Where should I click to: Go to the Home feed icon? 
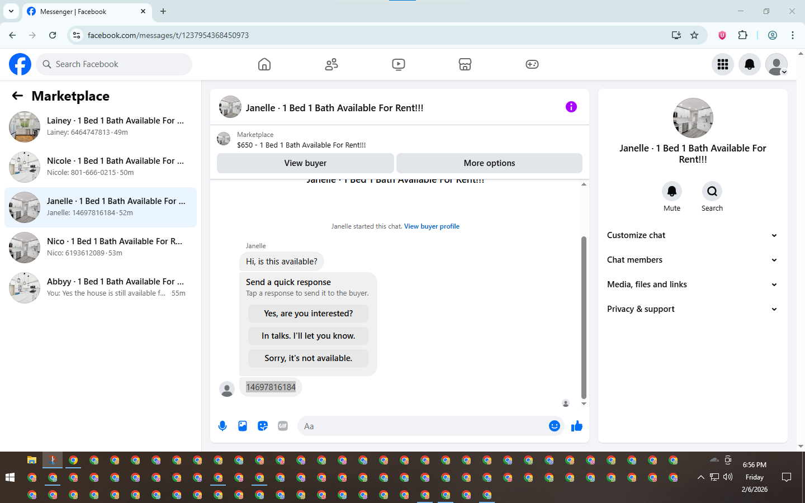coord(264,64)
